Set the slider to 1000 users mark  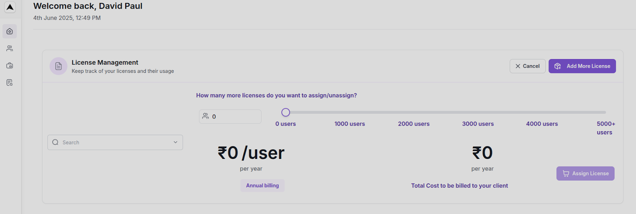pyautogui.click(x=350, y=113)
